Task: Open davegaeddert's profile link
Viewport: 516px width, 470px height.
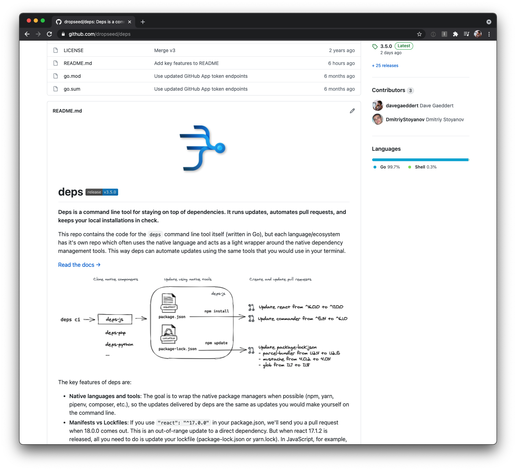Action: click(x=402, y=106)
